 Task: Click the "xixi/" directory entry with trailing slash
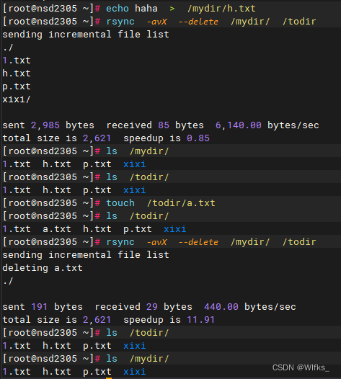(x=17, y=99)
